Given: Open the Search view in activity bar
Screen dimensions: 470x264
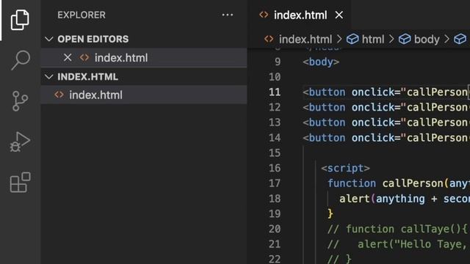Looking at the screenshot, I should pos(21,60).
